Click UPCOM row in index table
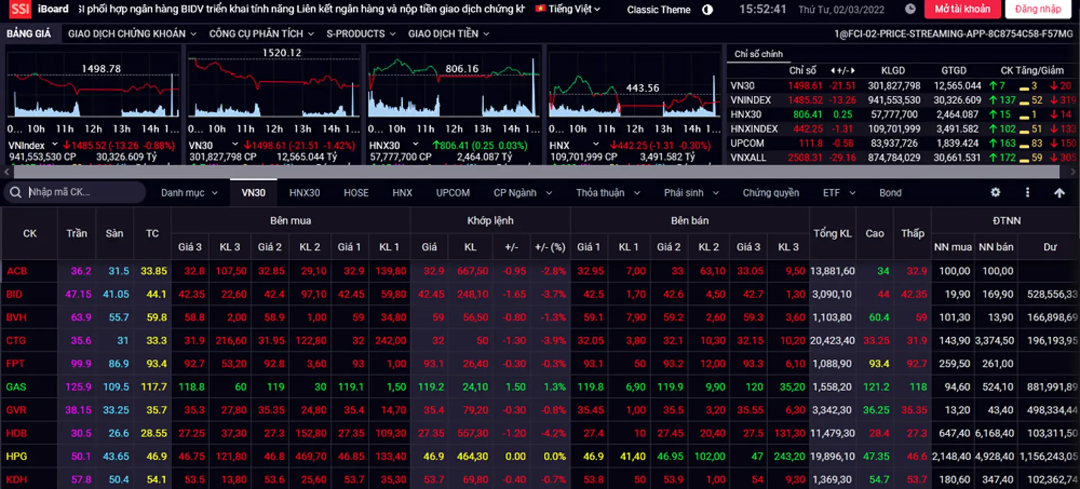This screenshot has height=489, width=1080. pos(902,143)
